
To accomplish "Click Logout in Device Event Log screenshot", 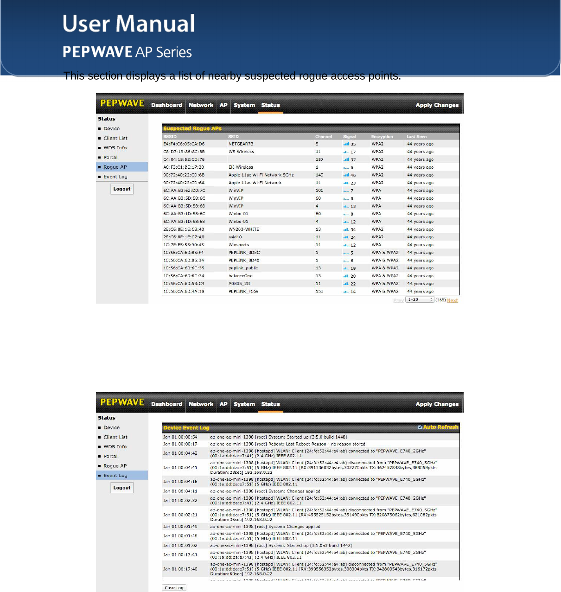I will (122, 488).
